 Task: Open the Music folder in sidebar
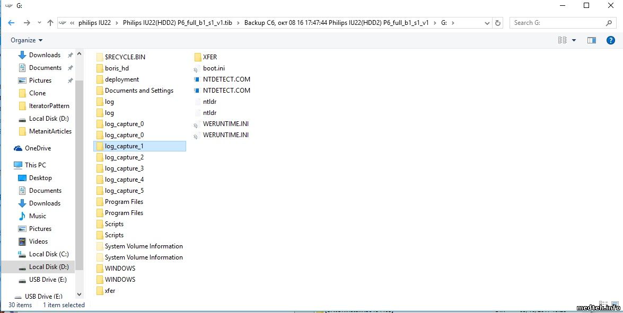click(37, 216)
